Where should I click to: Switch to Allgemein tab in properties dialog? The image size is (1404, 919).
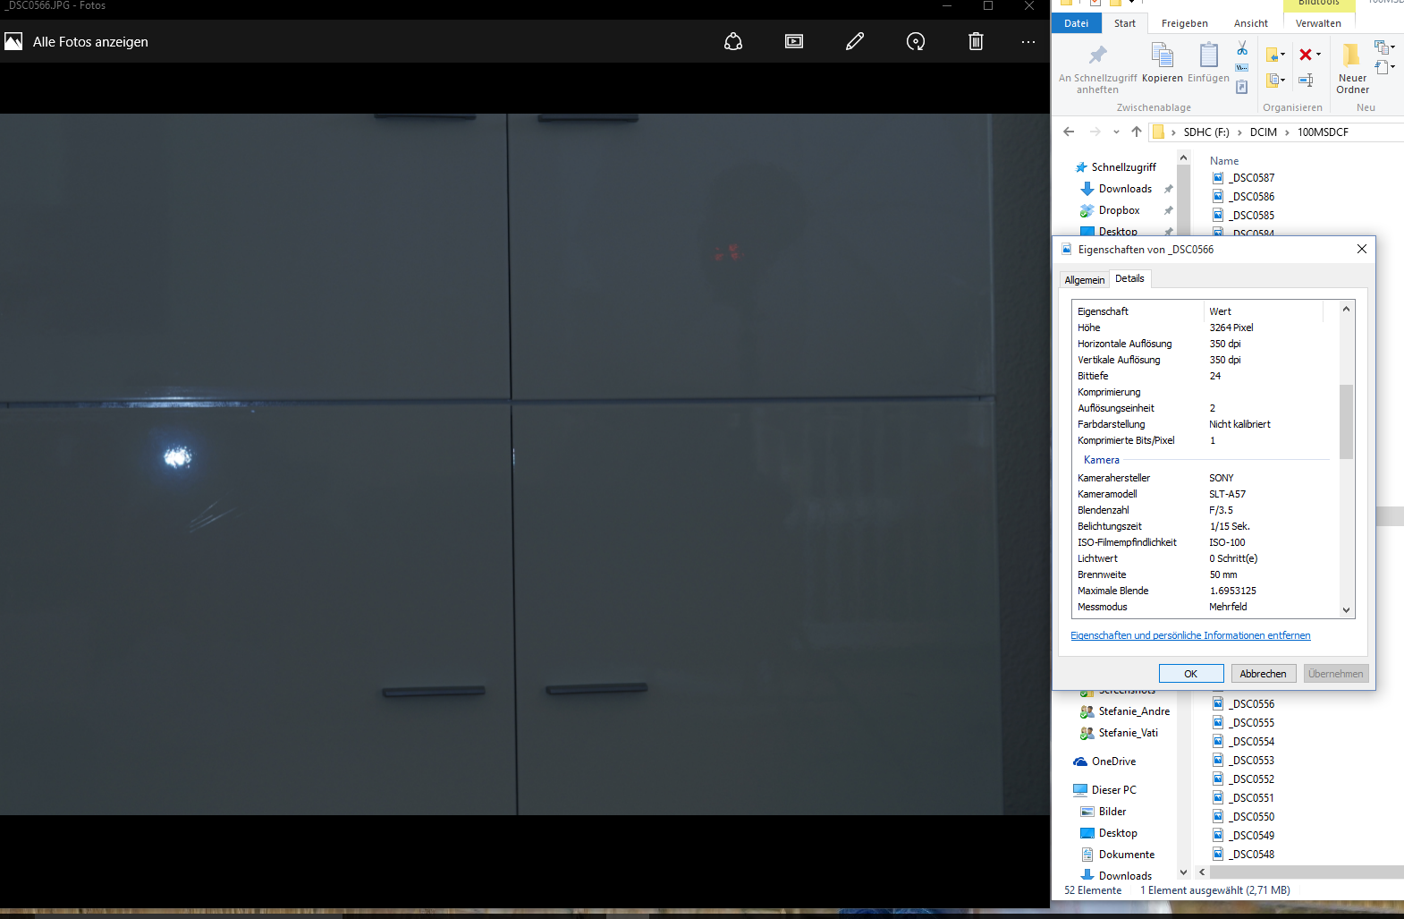(1085, 280)
